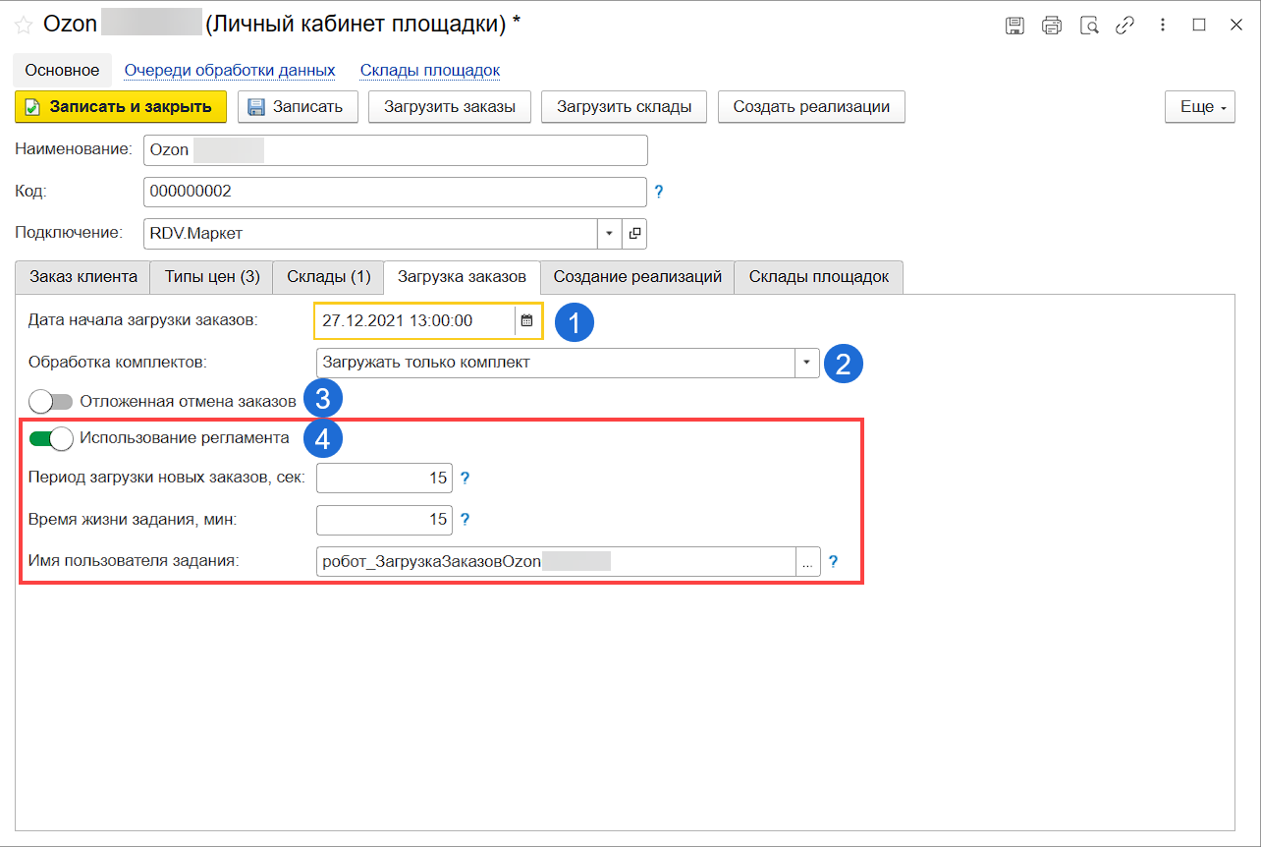1261x847 pixels.
Task: Click the favorites star icon
Action: (x=24, y=26)
